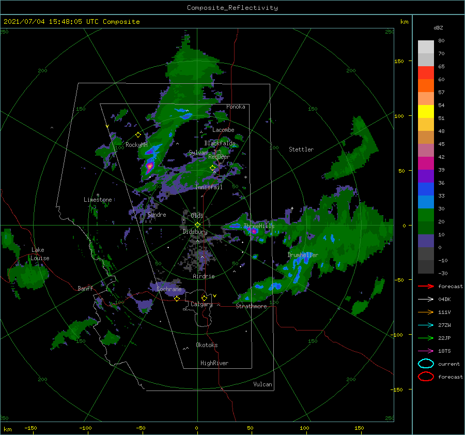Click the purple 39 dBZ color swatch
This screenshot has height=435, width=465.
[426, 176]
